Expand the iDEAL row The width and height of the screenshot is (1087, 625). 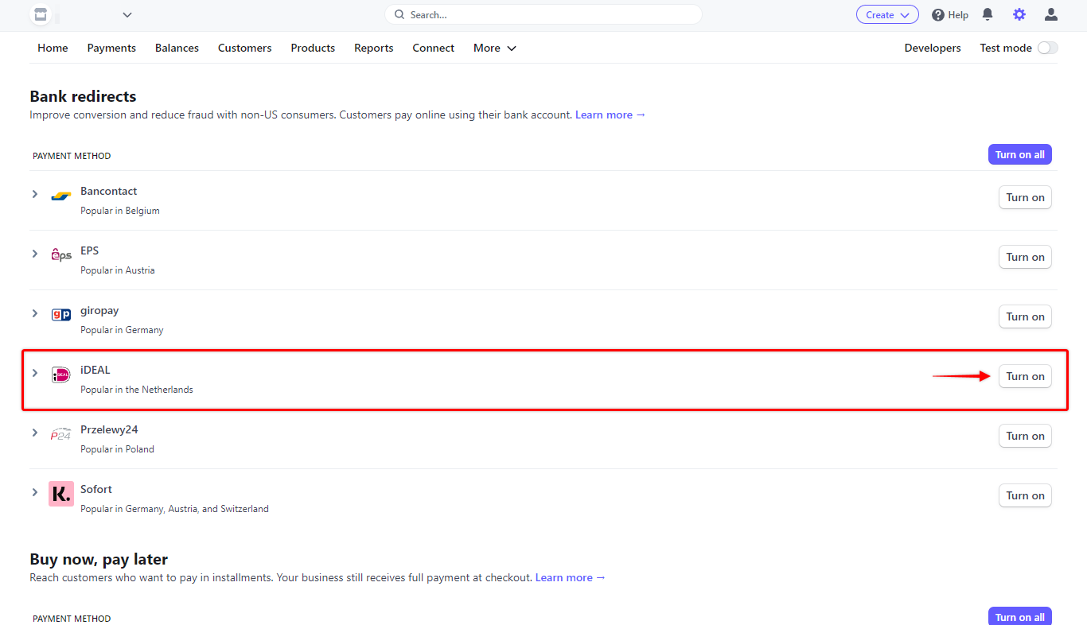click(x=34, y=373)
